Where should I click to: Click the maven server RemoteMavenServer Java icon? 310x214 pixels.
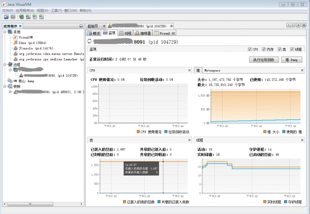15,54
